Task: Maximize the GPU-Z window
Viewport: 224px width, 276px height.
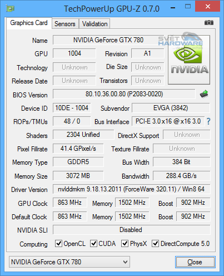Action: pyautogui.click(x=188, y=7)
